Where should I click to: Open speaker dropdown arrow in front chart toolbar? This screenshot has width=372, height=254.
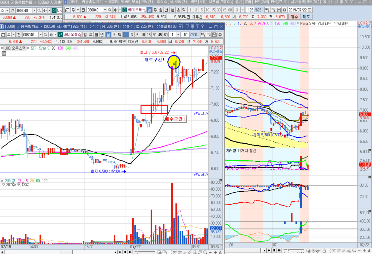(55, 35)
